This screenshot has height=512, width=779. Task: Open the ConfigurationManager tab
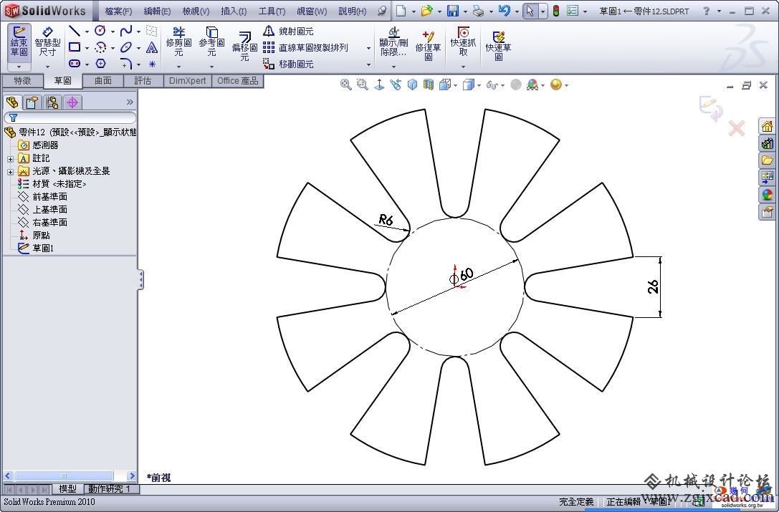[x=52, y=102]
